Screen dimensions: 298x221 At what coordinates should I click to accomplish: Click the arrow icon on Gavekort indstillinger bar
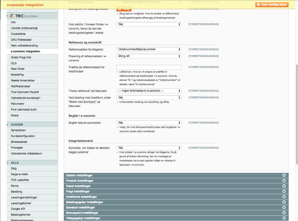click(284, 207)
